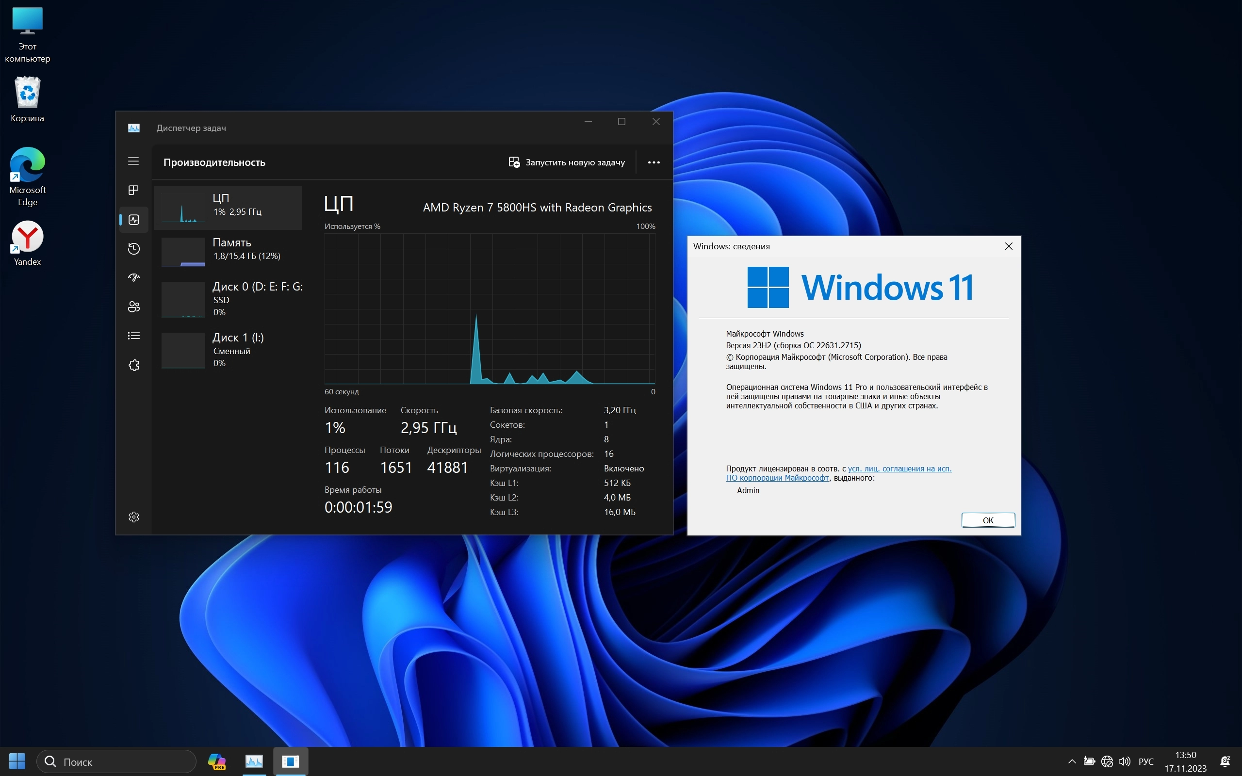Open Processes page in Task Manager sidebar
The height and width of the screenshot is (776, 1242).
pyautogui.click(x=133, y=191)
